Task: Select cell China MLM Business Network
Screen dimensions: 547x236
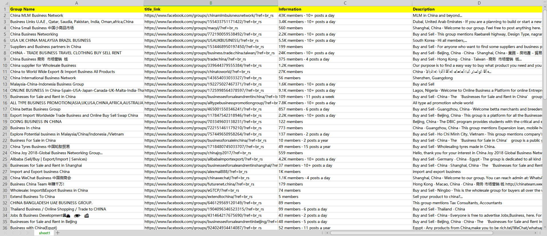Action: click(77, 15)
